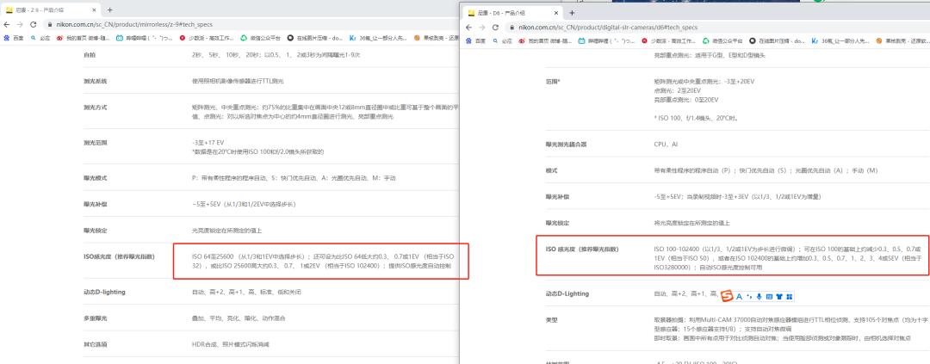Go forward in the right D6 browser window
The width and height of the screenshot is (930, 364).
[481, 28]
